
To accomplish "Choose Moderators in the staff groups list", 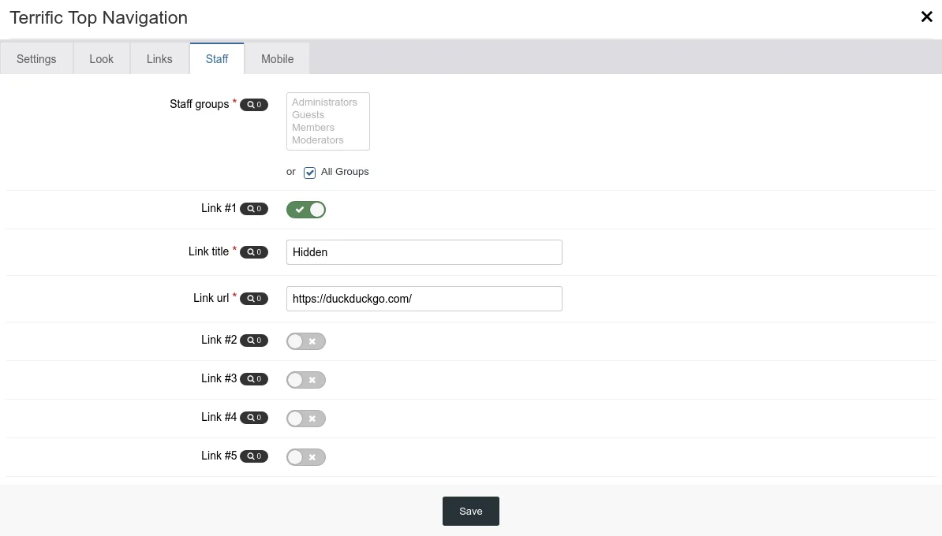I will (x=318, y=140).
